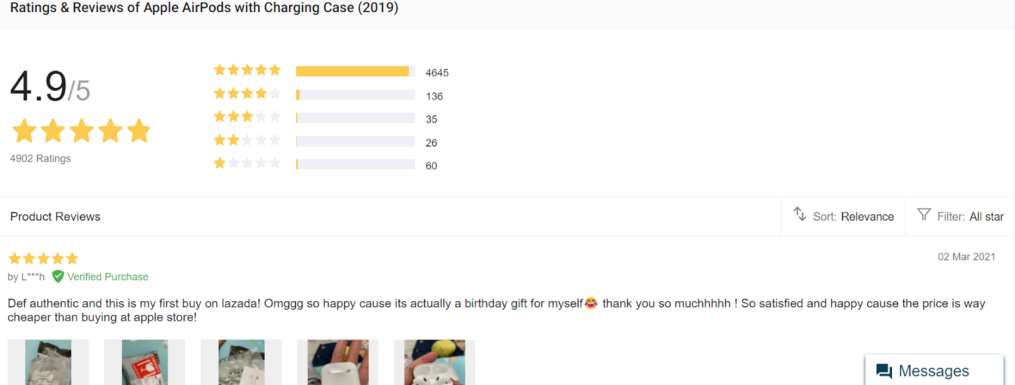1015x385 pixels.
Task: Click the filter funnel icon
Action: (x=924, y=214)
